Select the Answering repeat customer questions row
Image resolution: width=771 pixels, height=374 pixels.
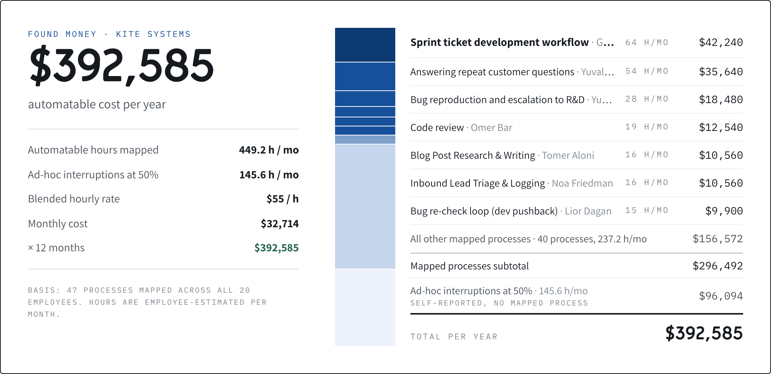[577, 71]
